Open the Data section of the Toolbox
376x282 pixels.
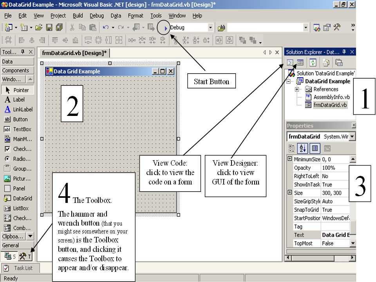pyautogui.click(x=18, y=61)
